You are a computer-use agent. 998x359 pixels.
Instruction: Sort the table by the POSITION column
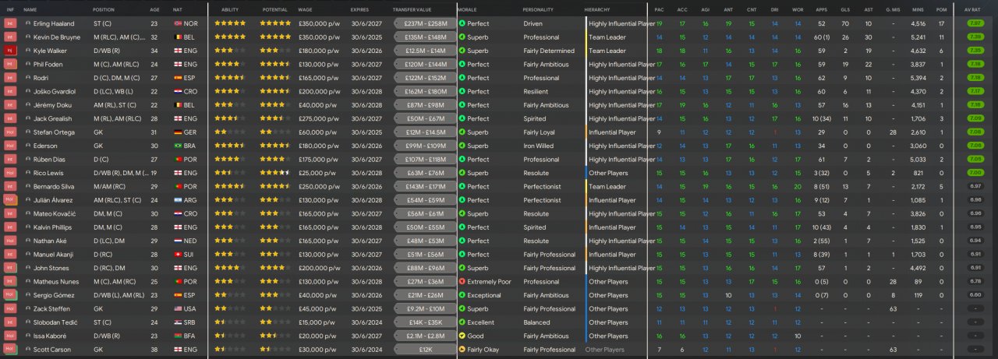(x=104, y=9)
